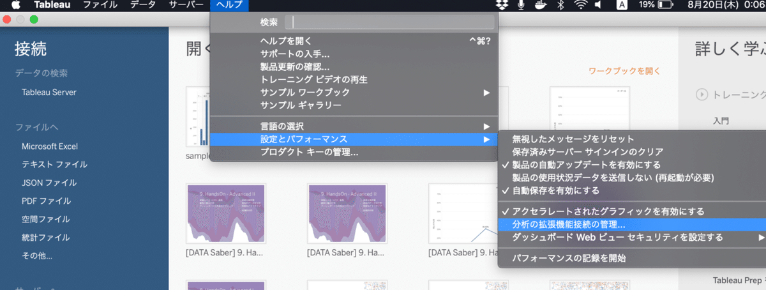
Task: Click その他... in connect pane
Action: coord(37,256)
